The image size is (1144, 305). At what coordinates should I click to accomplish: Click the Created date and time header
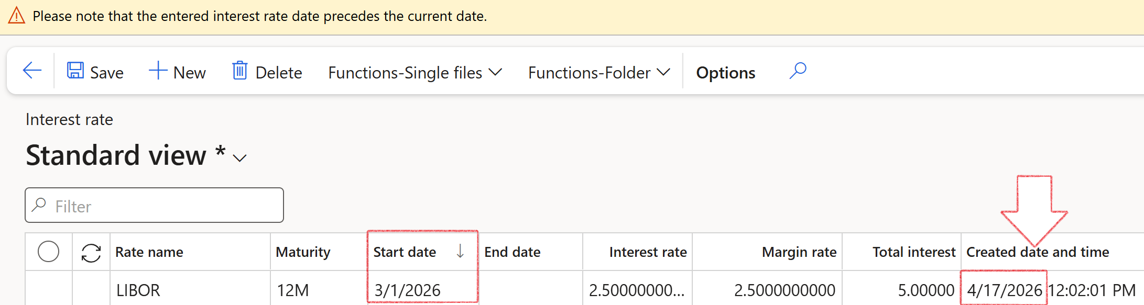(x=1037, y=252)
